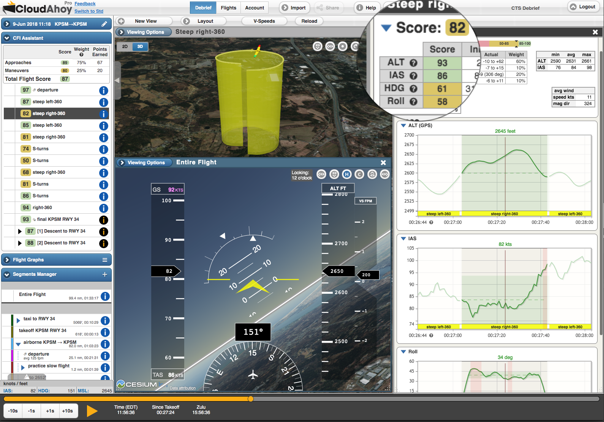Viewport: 604px width, 422px height.
Task: Open the V-Speeds menu
Action: (264, 21)
